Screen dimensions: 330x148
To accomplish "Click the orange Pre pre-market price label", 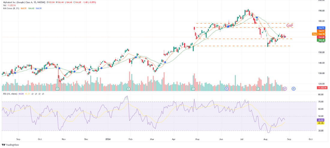I will point(314,34).
